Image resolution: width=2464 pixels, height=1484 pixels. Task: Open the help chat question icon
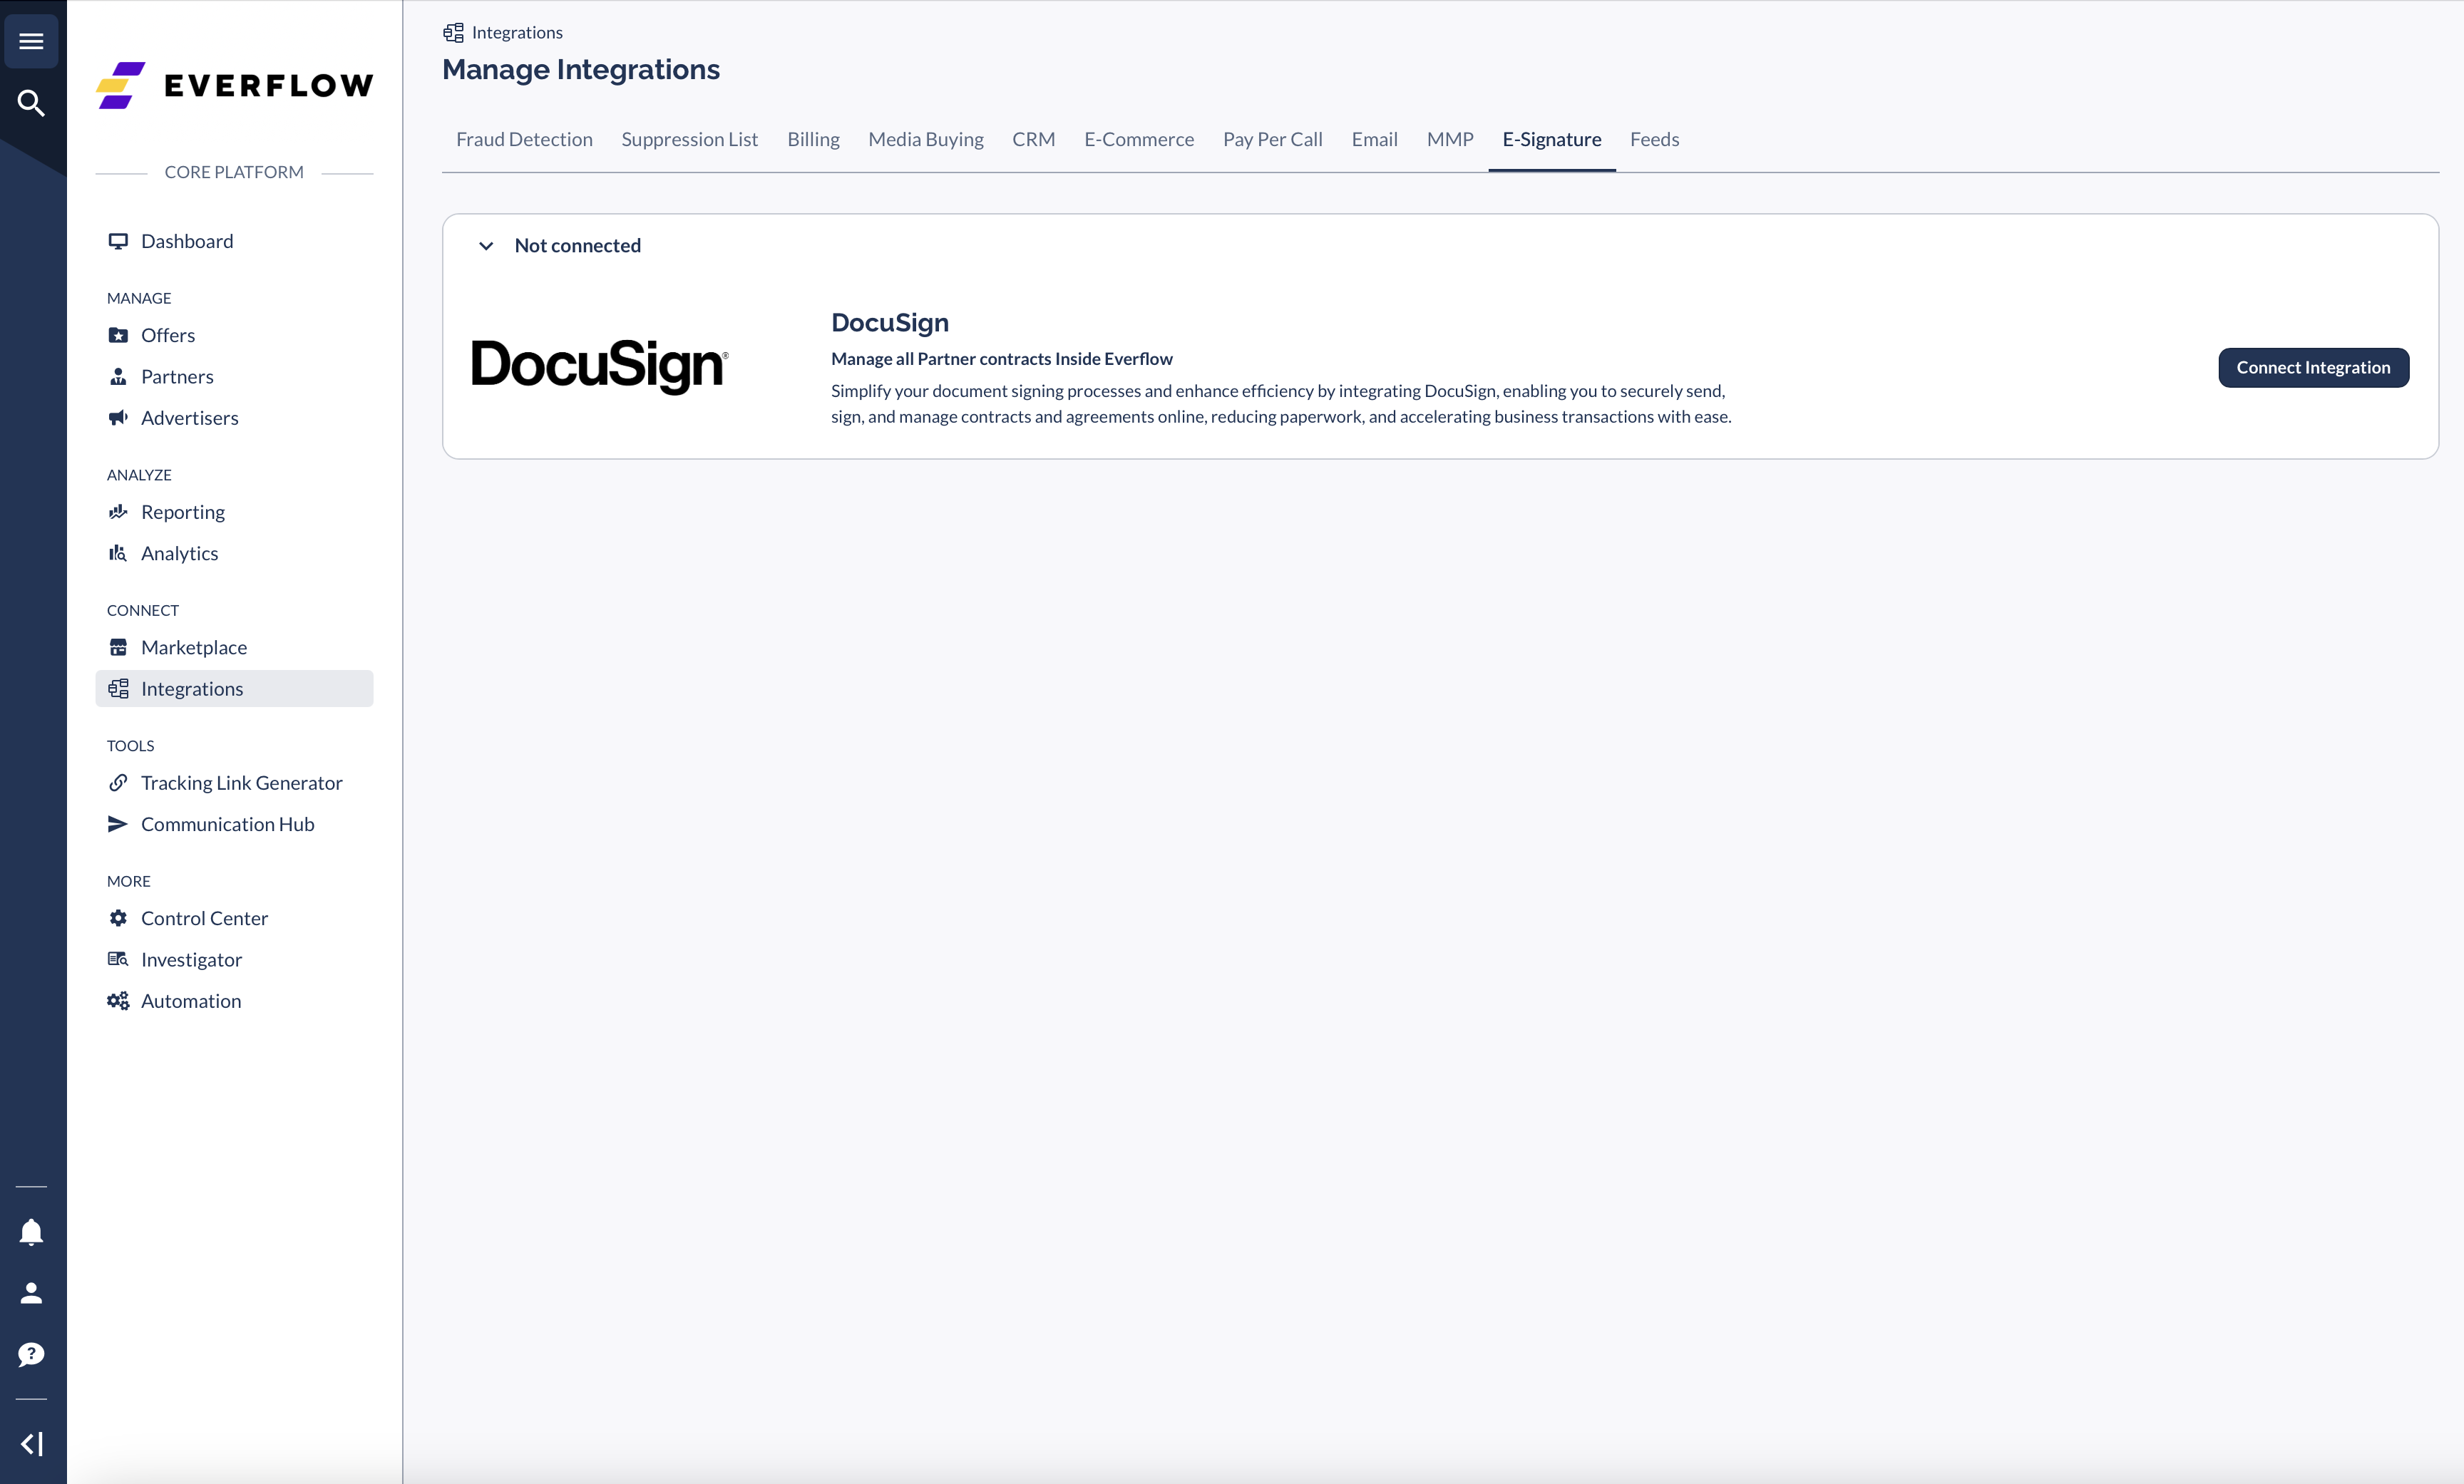[31, 1354]
